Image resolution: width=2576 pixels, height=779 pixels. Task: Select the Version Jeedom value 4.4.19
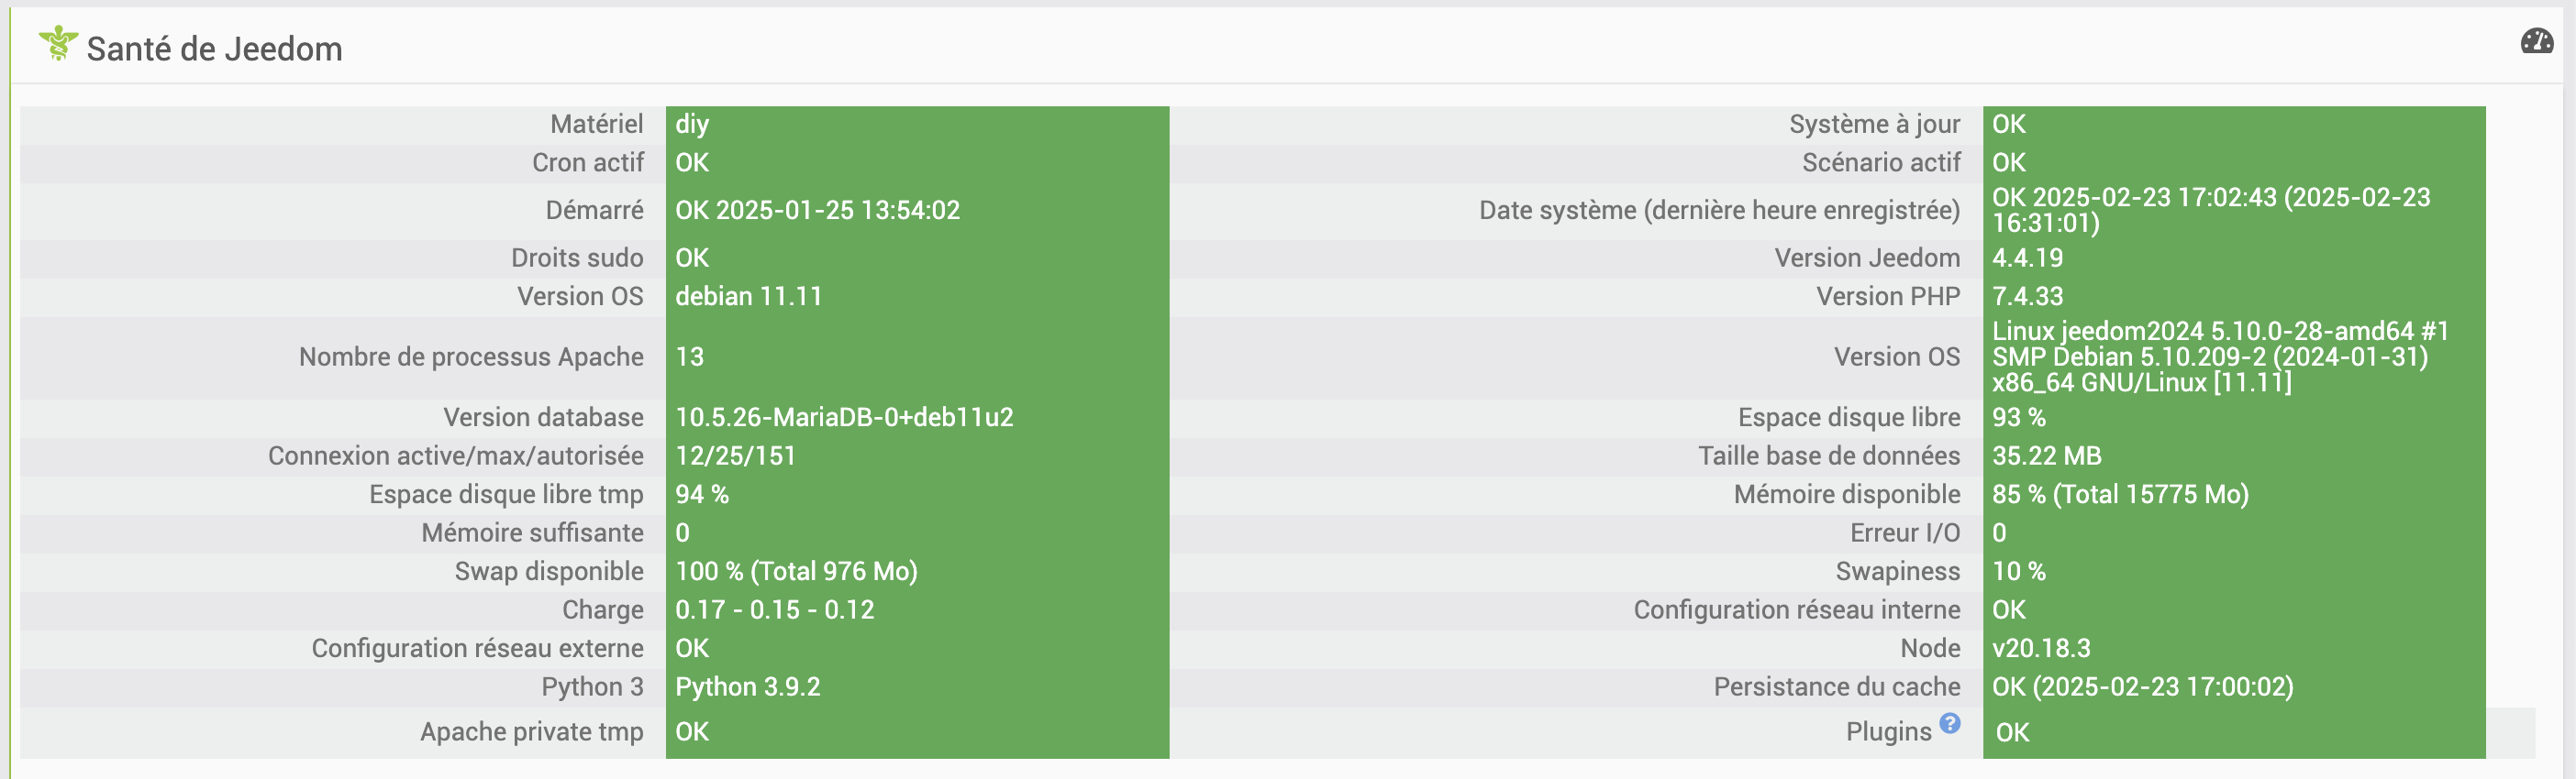(x=2027, y=258)
